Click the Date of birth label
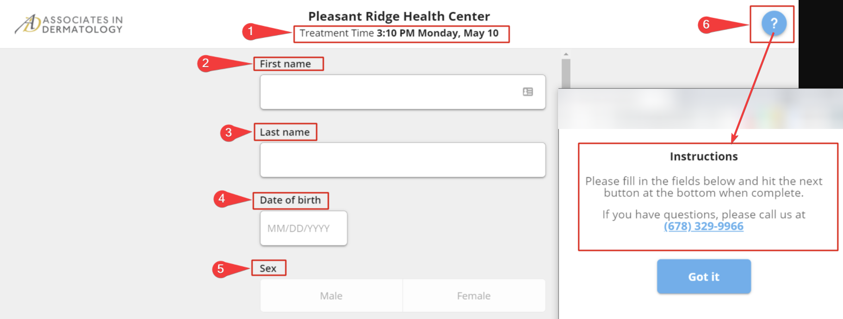Image resolution: width=843 pixels, height=319 pixels. (x=290, y=200)
